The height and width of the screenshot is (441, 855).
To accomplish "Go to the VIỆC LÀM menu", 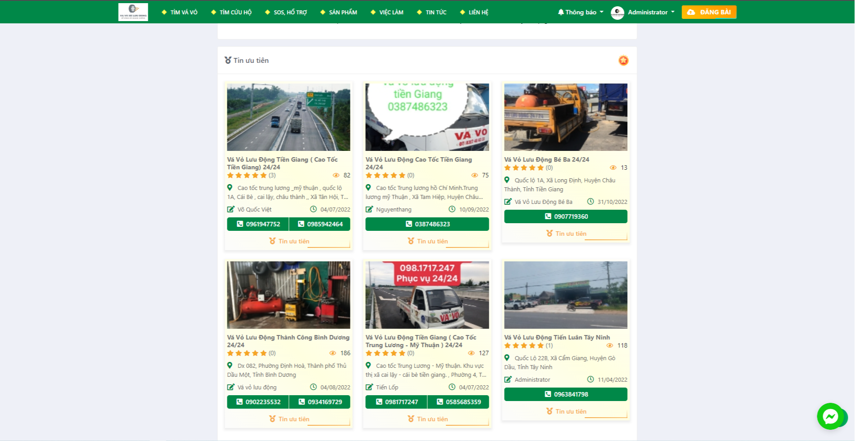I will (x=387, y=12).
